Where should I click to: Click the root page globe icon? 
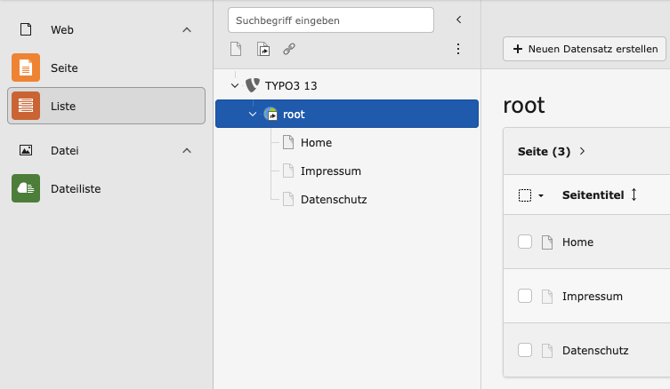click(270, 114)
